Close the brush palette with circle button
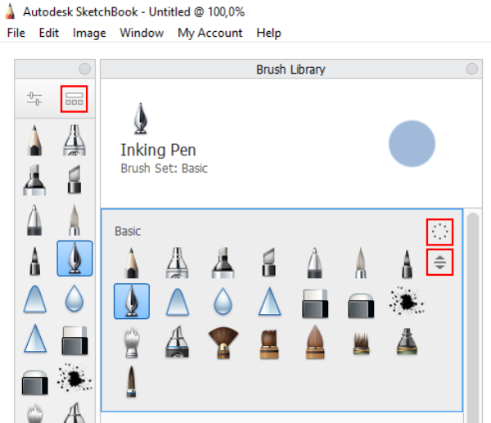This screenshot has height=423, width=491. coord(84,69)
